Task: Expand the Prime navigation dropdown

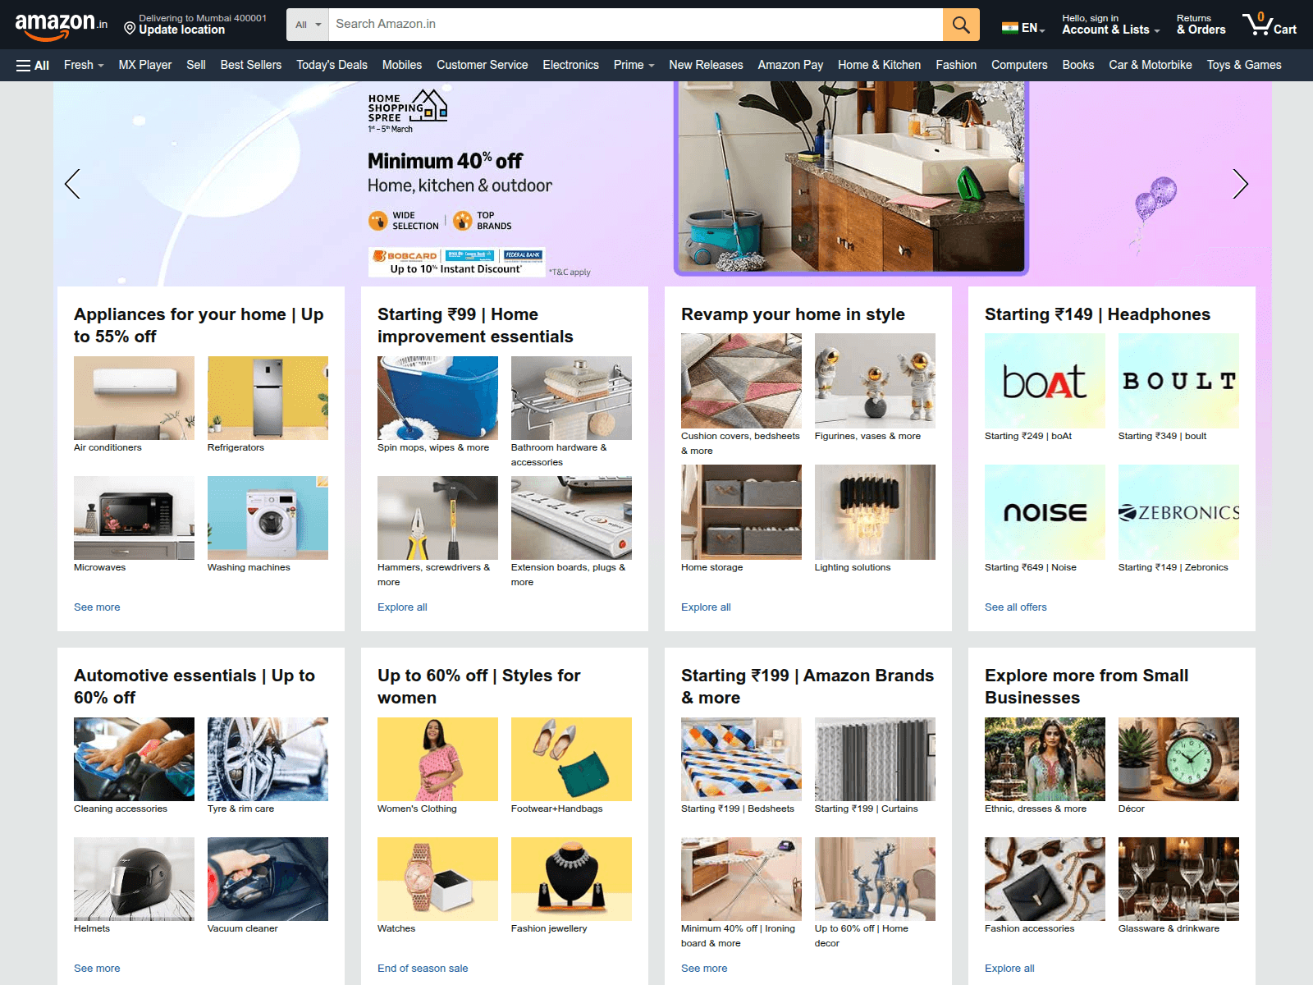Action: click(633, 65)
